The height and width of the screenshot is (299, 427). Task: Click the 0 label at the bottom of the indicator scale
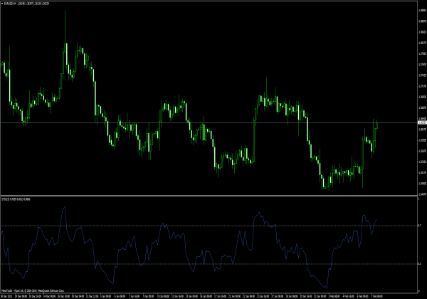pyautogui.click(x=419, y=291)
